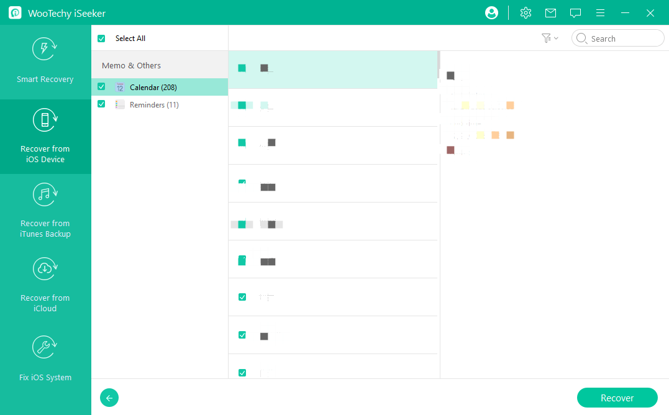Click the mail envelope icon
The image size is (669, 415).
(550, 12)
